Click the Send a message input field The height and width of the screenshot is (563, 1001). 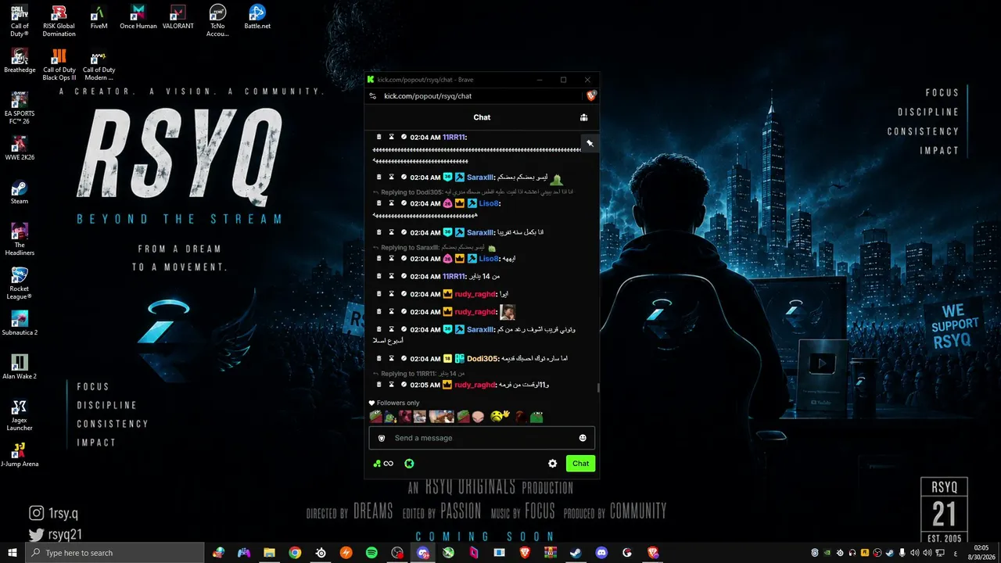pos(482,438)
